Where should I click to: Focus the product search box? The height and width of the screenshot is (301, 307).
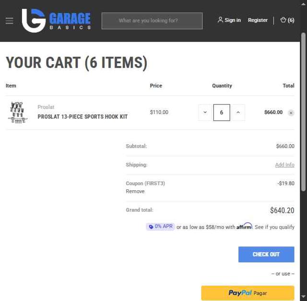point(152,21)
